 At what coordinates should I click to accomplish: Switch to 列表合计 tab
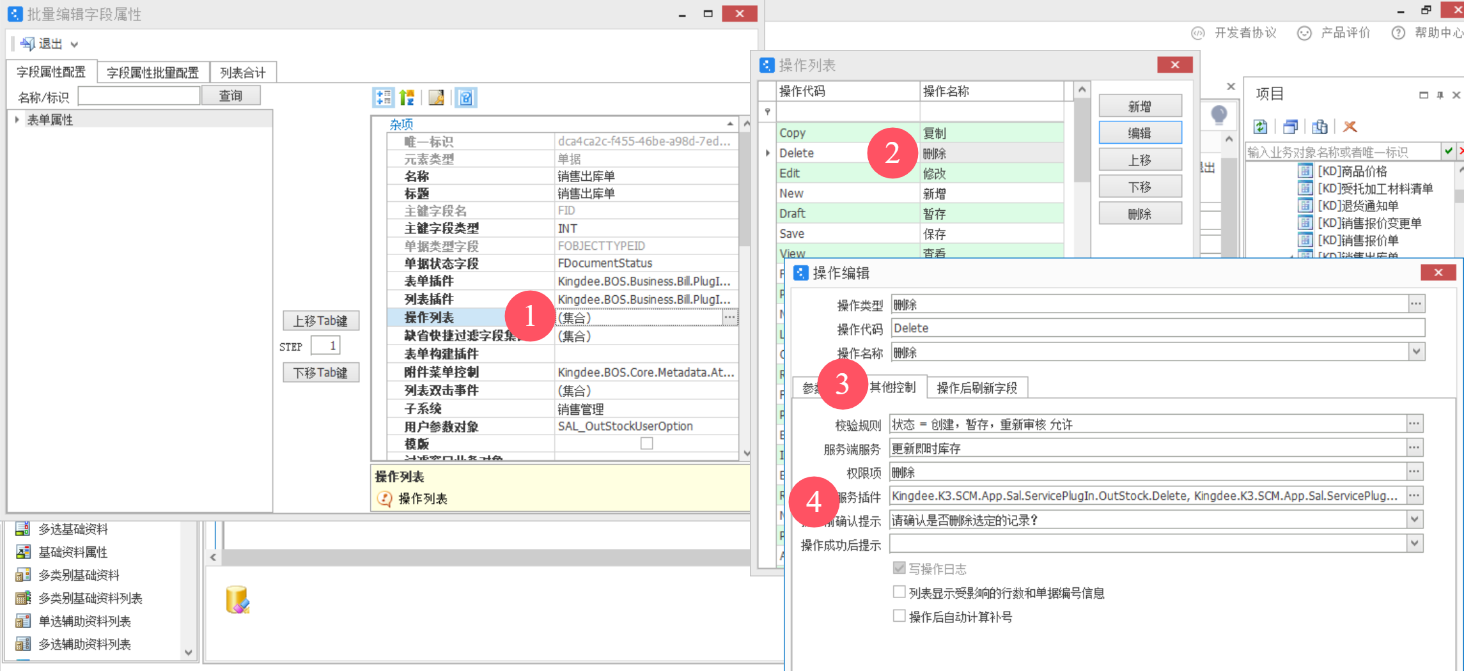[243, 73]
